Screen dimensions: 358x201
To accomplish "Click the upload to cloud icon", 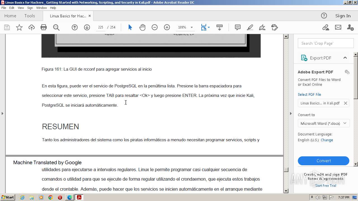I will pos(31,27).
